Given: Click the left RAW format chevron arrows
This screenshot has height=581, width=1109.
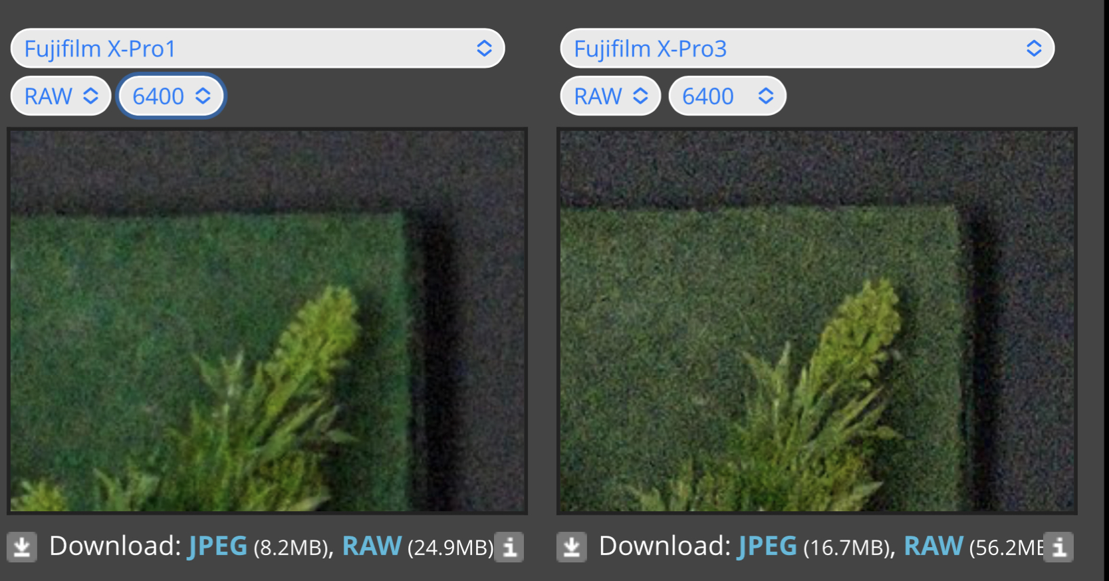Looking at the screenshot, I should coord(90,96).
